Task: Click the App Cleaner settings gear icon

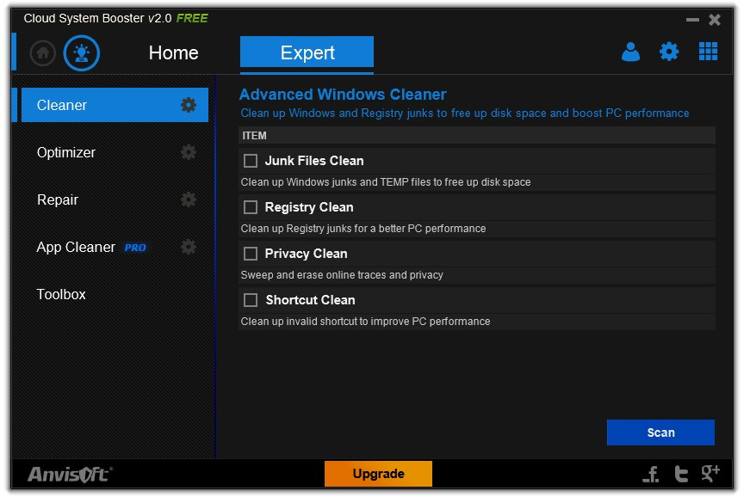Action: click(189, 247)
